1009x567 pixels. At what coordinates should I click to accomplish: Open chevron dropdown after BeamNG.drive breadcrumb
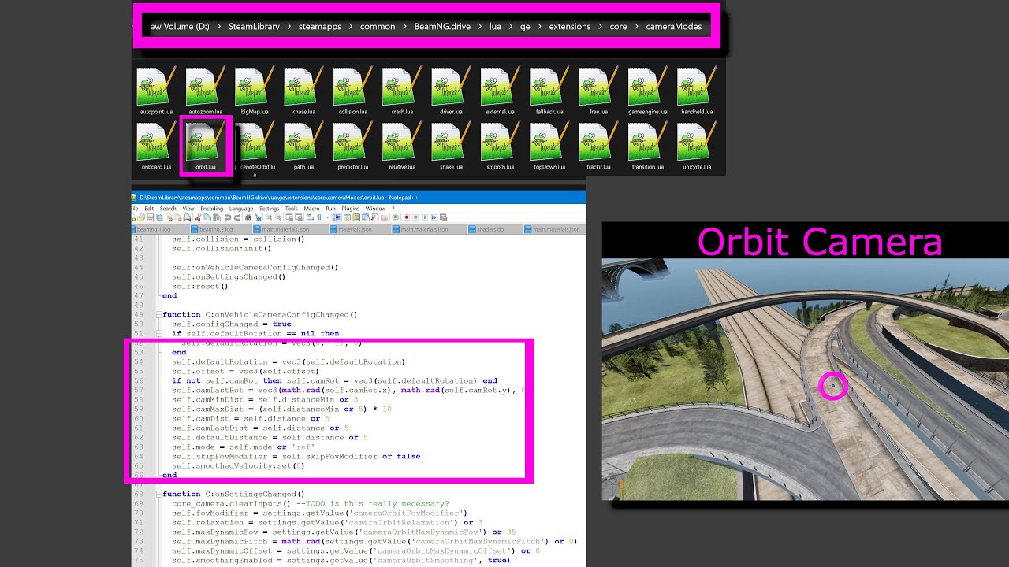479,26
